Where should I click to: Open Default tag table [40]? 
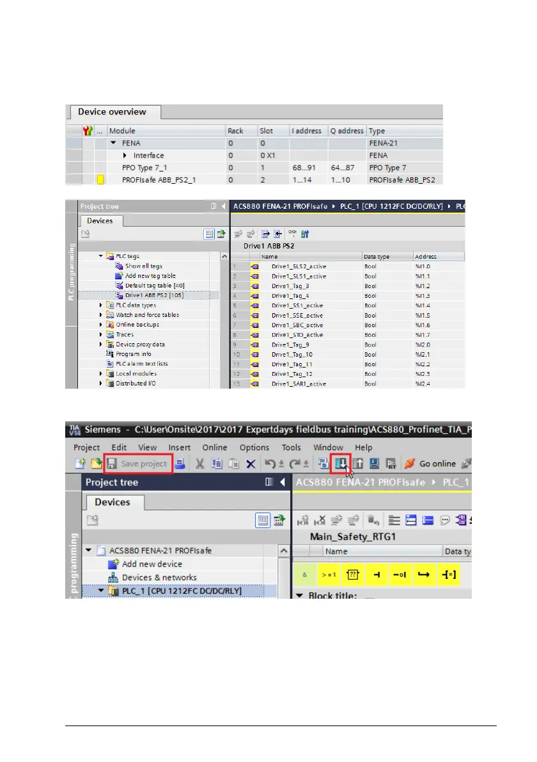(155, 285)
